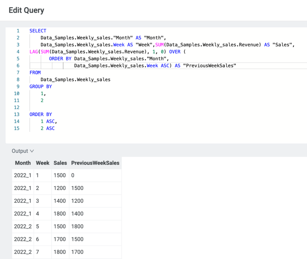Click the ORDER BY keyword on line 13
Image resolution: width=307 pixels, height=259 pixels.
[41, 114]
